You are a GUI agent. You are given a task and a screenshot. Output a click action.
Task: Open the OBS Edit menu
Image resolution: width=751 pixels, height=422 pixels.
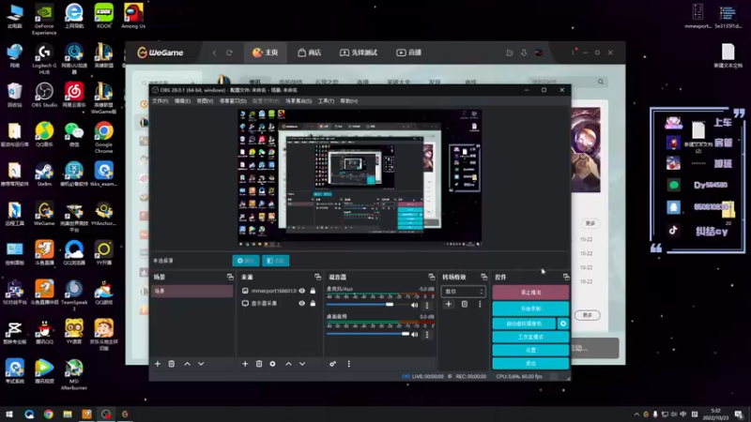[182, 101]
